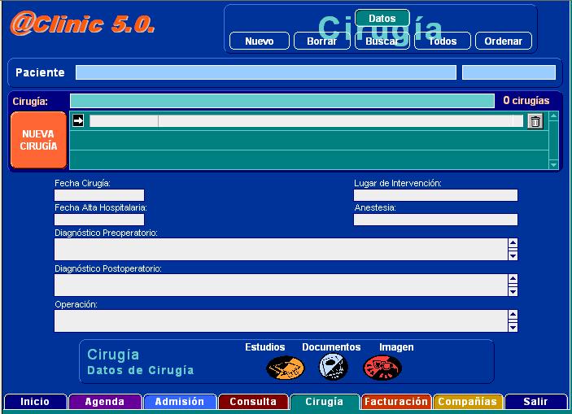This screenshot has height=414, width=572.
Task: Click the Fecha Alta Hospitalaria field
Action: [x=99, y=220]
